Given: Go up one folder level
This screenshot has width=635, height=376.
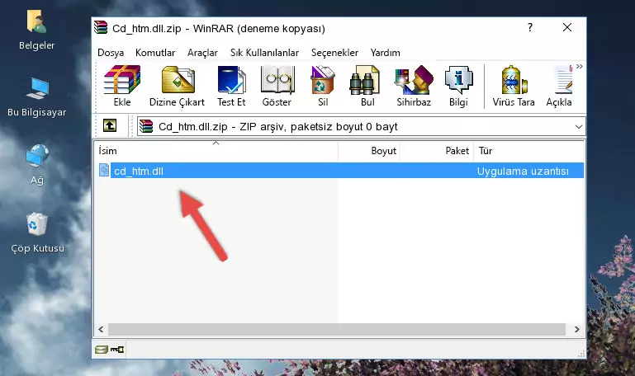Looking at the screenshot, I should tap(110, 125).
